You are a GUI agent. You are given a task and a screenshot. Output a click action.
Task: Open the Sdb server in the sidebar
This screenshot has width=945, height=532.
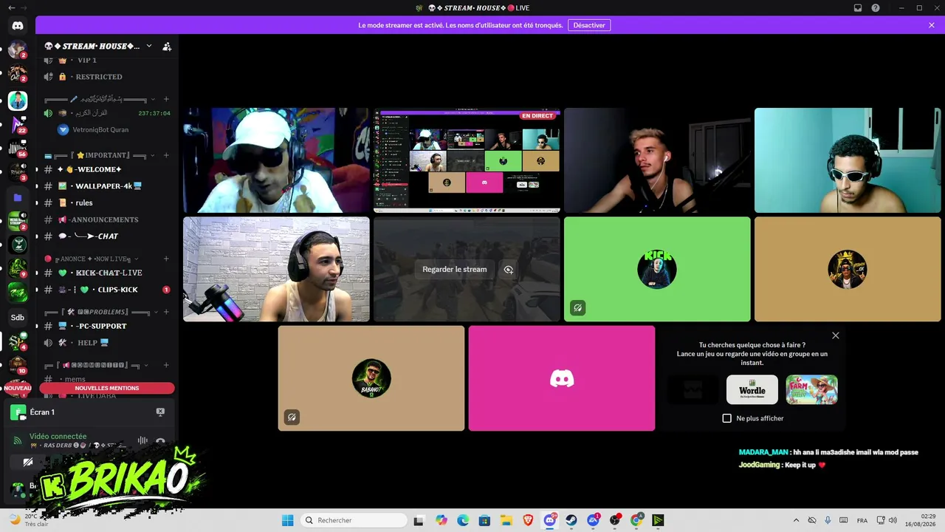click(18, 318)
